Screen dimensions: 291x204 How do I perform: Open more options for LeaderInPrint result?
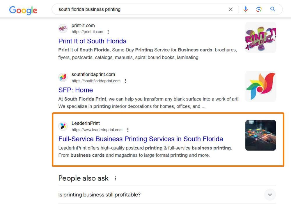click(x=127, y=130)
